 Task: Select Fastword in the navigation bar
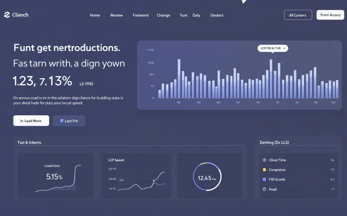click(141, 15)
